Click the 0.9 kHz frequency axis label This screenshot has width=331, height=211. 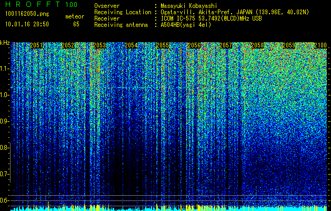tap(4, 121)
